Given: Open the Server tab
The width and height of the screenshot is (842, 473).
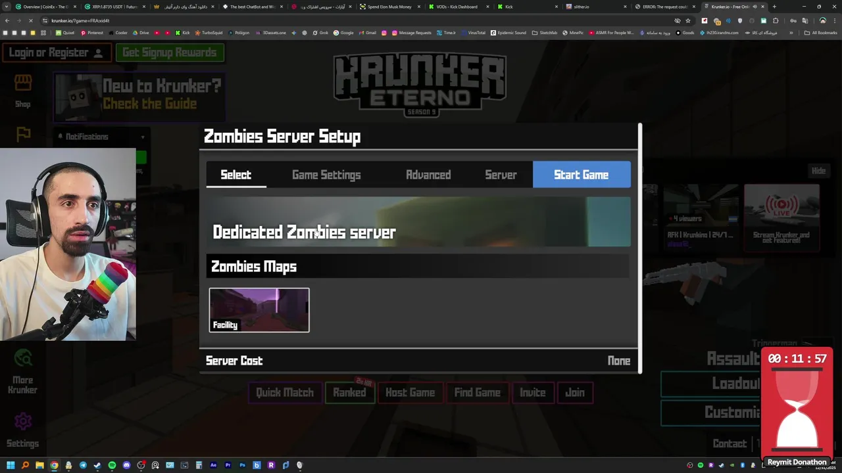Looking at the screenshot, I should pos(501,175).
